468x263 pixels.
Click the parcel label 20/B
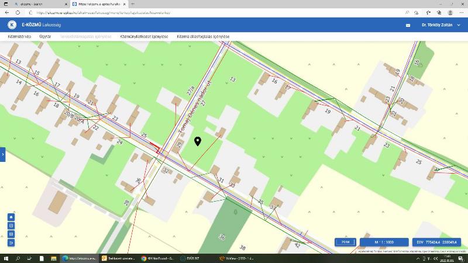(68, 114)
